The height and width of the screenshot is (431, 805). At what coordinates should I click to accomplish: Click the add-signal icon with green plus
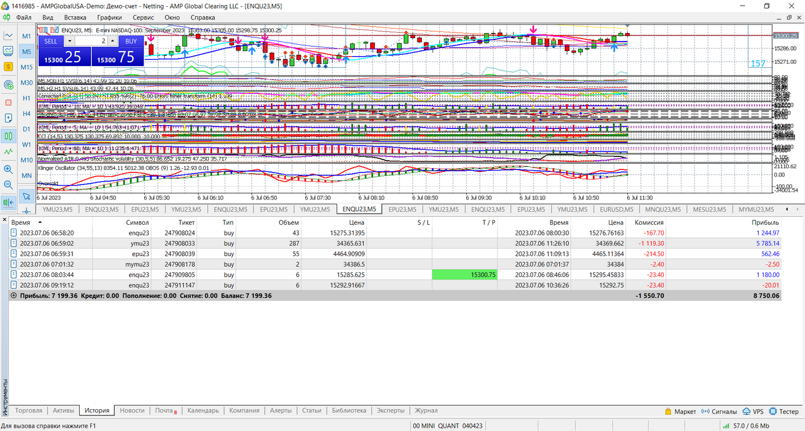[x=9, y=84]
